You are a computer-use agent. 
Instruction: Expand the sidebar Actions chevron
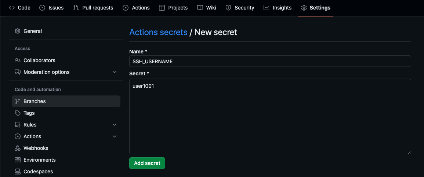[x=115, y=136]
